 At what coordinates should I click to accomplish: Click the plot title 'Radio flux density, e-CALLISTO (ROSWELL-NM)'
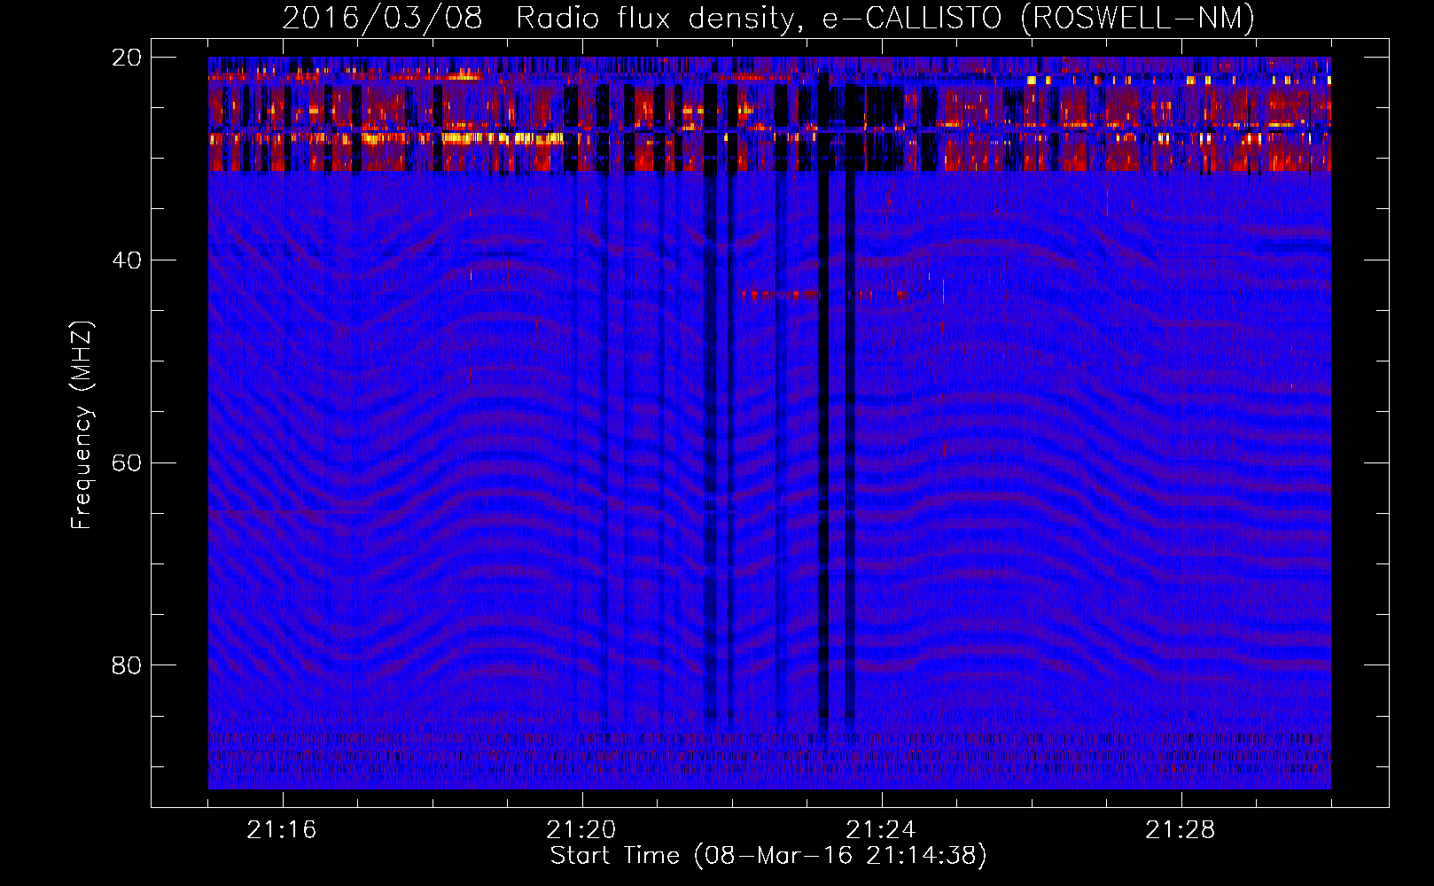click(885, 18)
